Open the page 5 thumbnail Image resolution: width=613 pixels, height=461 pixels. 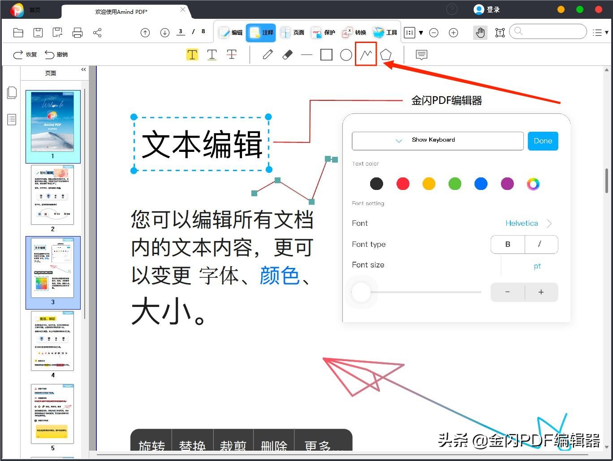click(x=52, y=414)
